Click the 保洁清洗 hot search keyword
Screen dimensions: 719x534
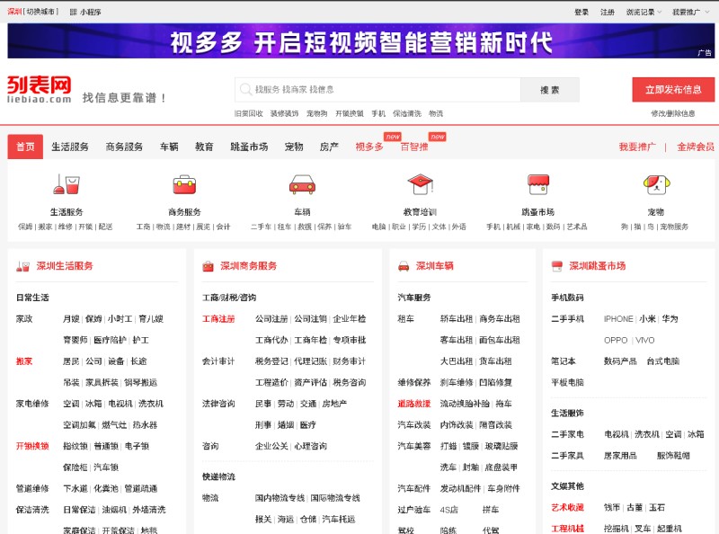[x=407, y=113]
